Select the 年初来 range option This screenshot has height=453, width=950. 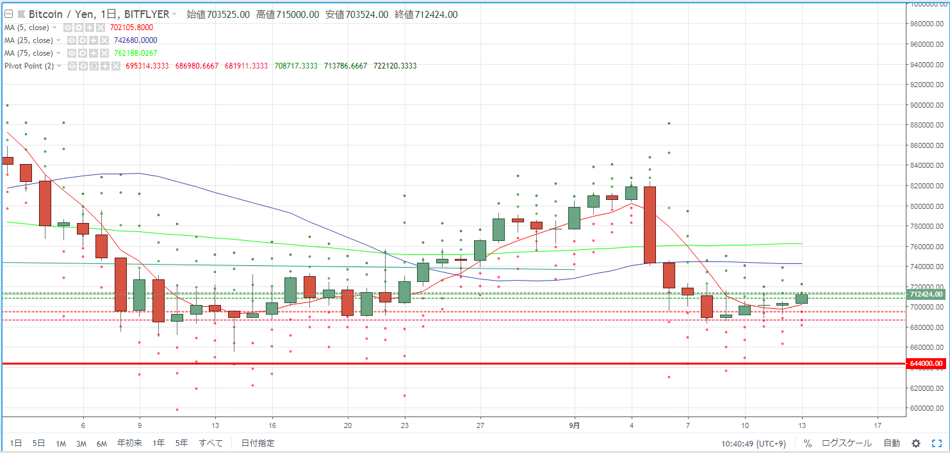pyautogui.click(x=131, y=443)
